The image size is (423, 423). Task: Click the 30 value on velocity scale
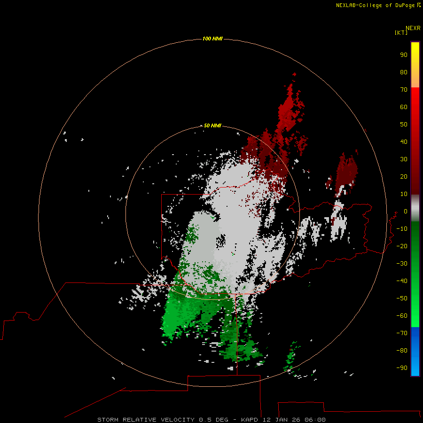click(404, 159)
